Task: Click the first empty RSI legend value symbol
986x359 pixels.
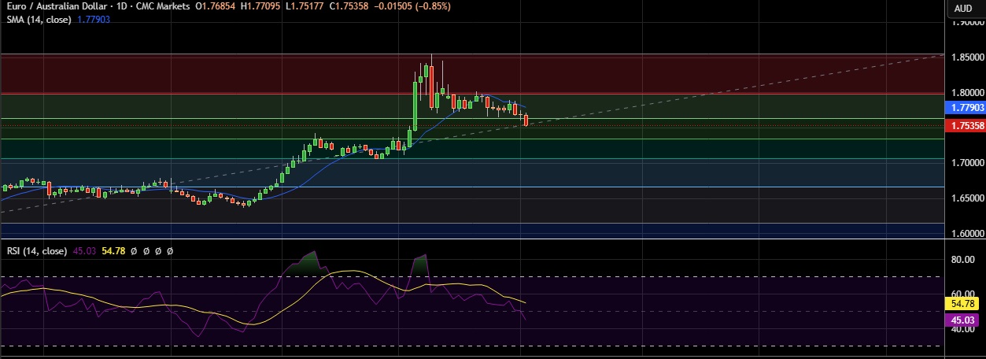Action: [135, 251]
